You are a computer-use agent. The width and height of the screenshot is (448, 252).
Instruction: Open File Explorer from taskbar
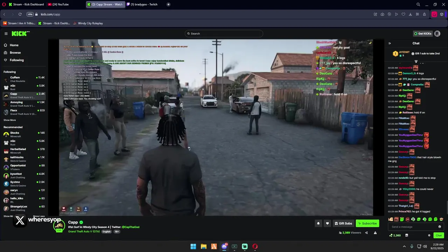[203, 246]
